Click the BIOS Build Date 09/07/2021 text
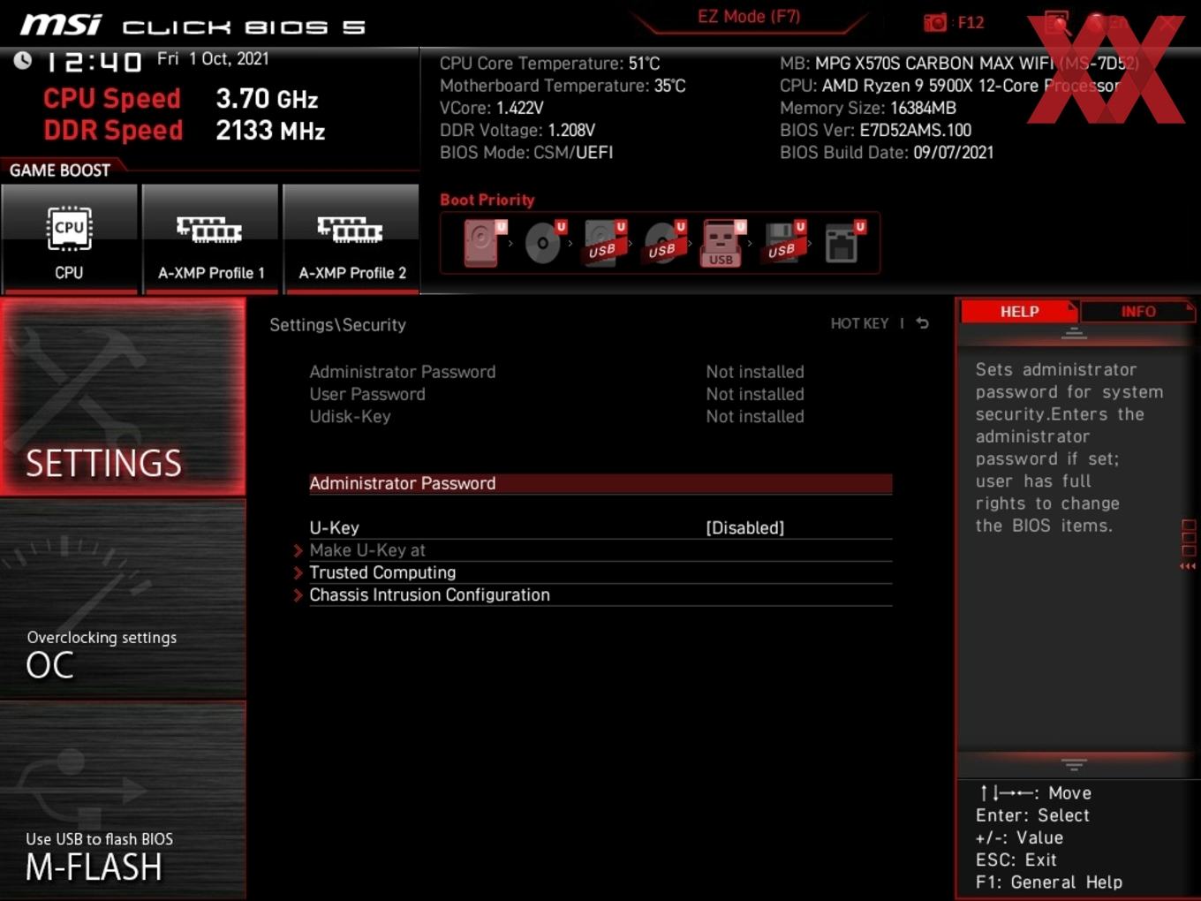 tap(887, 152)
